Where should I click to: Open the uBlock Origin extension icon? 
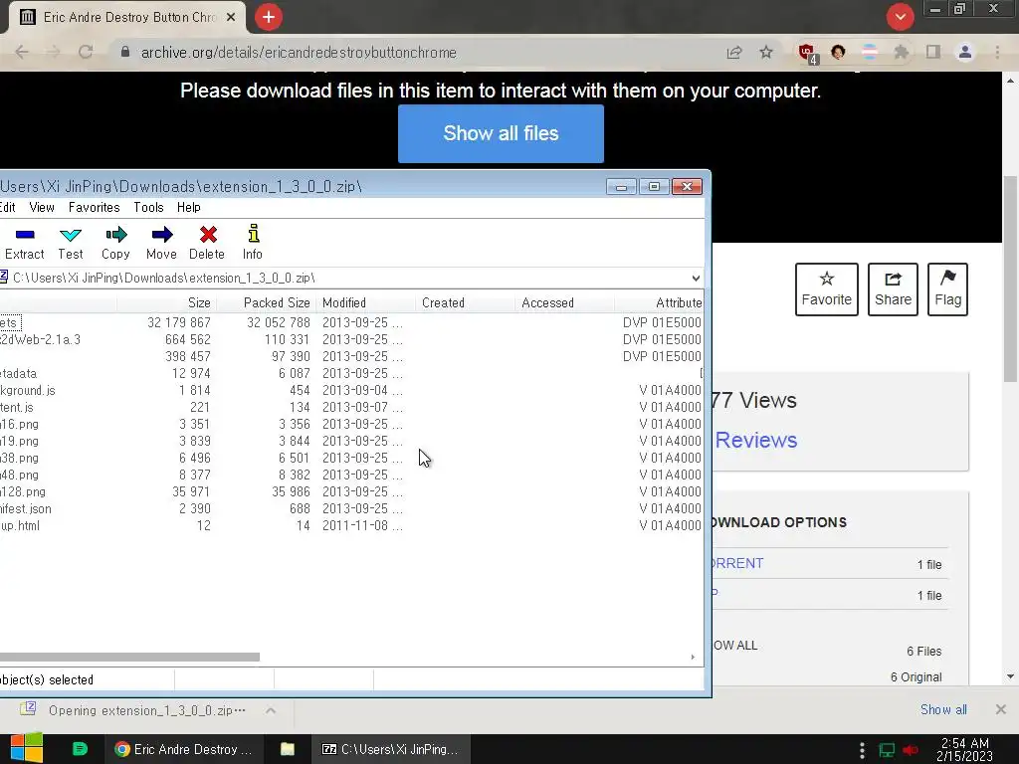click(807, 53)
